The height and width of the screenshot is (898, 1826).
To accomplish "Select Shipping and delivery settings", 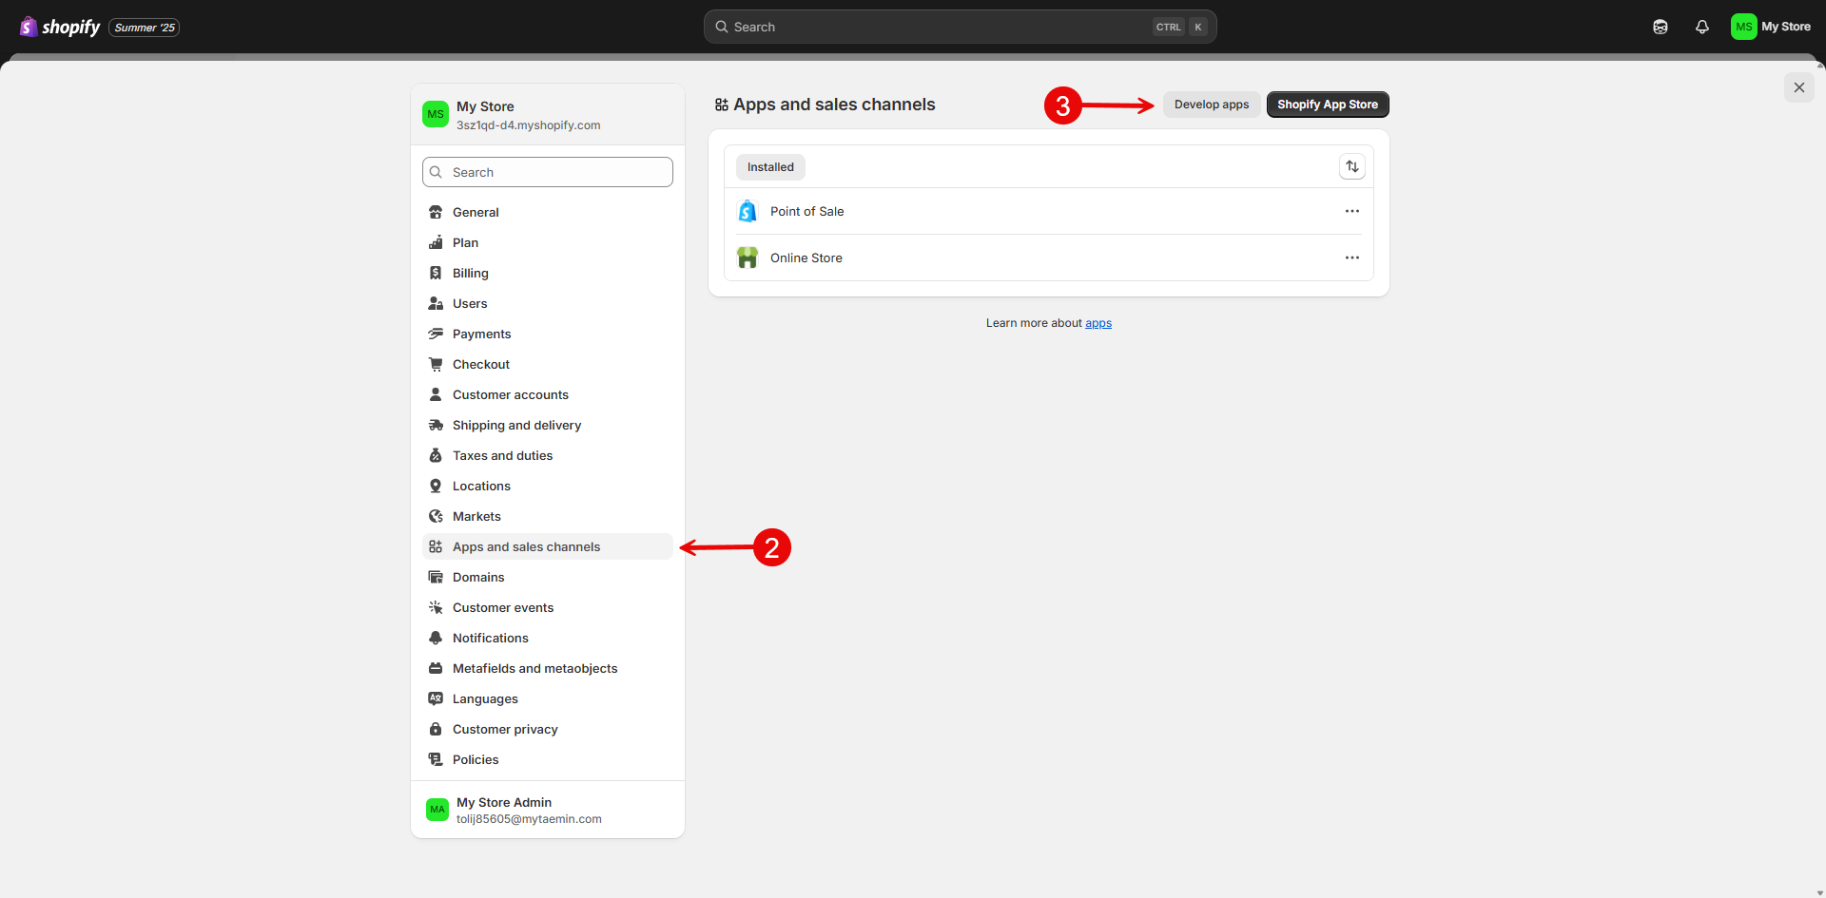I will click(548, 425).
